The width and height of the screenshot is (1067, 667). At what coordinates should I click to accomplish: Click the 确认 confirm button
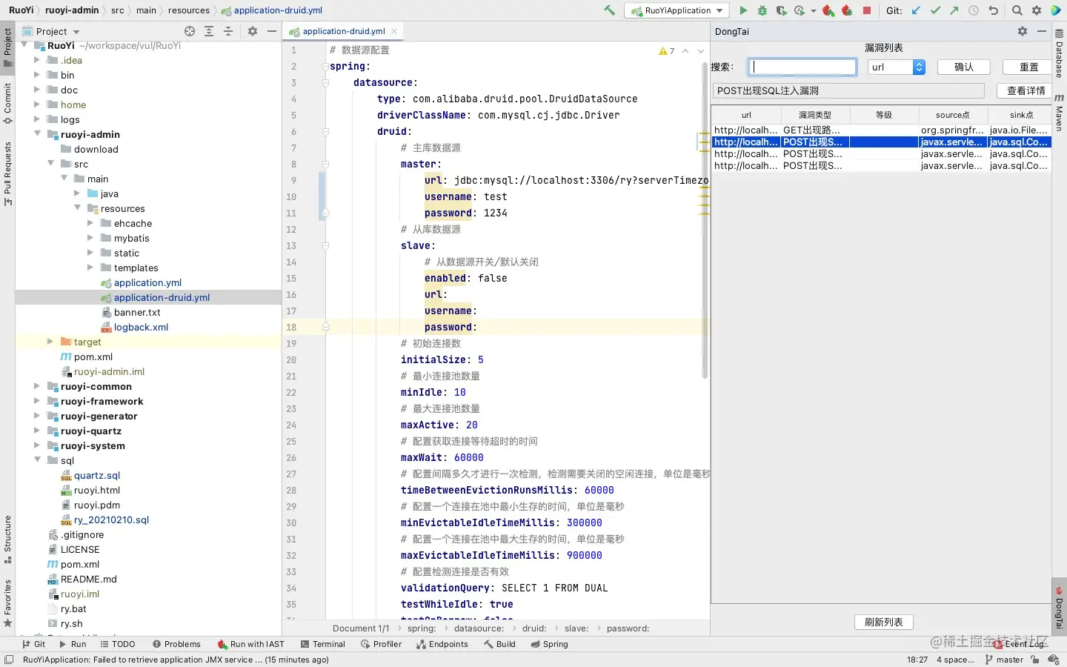pyautogui.click(x=964, y=67)
